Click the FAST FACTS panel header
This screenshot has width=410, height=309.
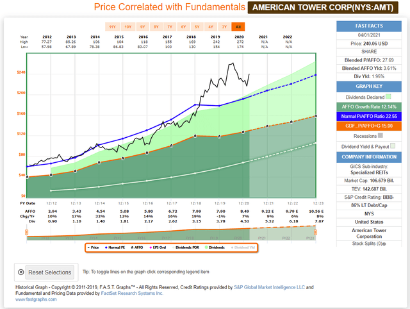[x=369, y=26]
